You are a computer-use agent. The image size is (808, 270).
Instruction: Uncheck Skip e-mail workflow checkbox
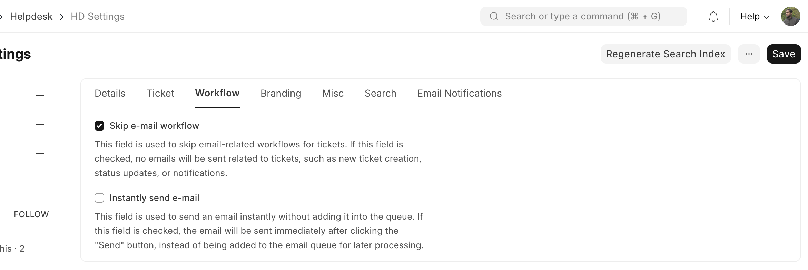pos(99,126)
